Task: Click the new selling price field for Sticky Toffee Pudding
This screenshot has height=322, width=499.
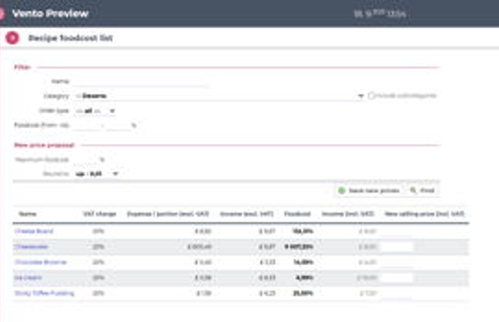Action: coord(396,293)
